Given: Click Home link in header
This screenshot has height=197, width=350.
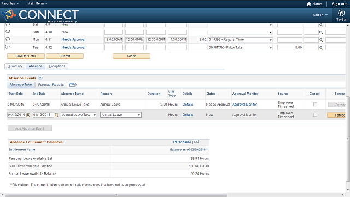Looking at the screenshot, I should (317, 4).
